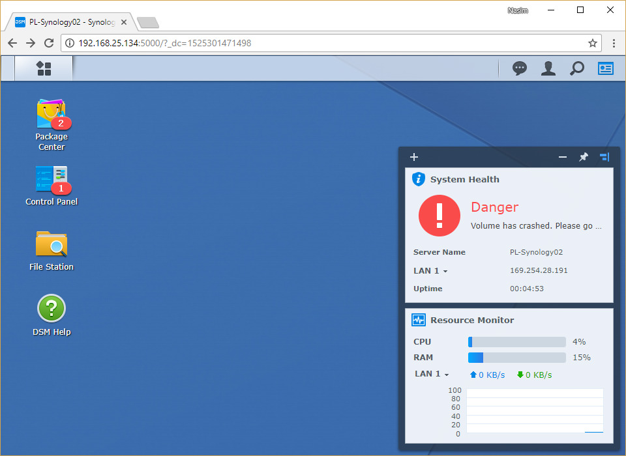Pin the widget panel

583,157
